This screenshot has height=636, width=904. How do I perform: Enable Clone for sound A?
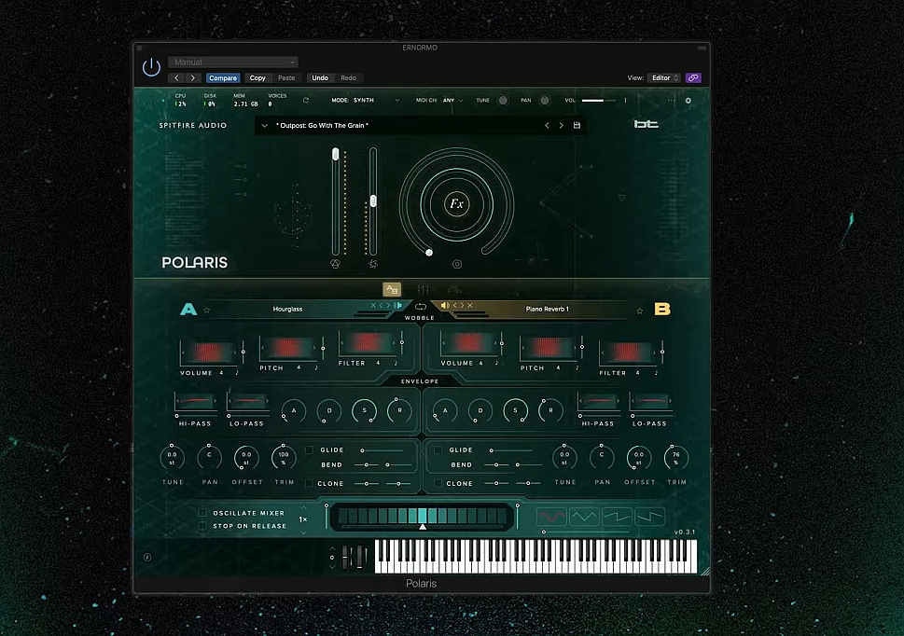tap(310, 483)
